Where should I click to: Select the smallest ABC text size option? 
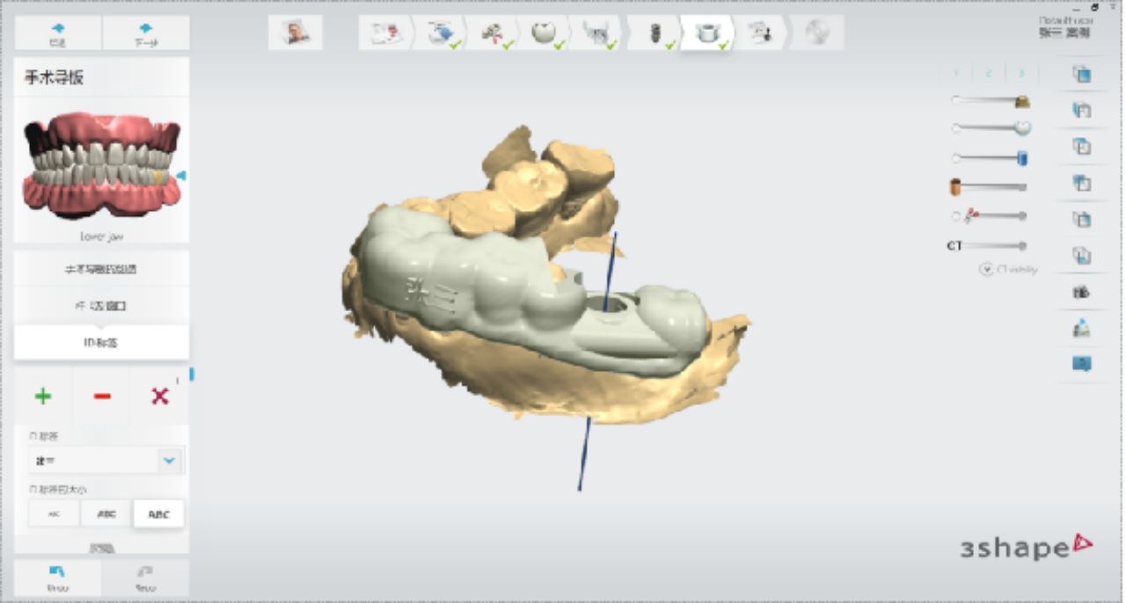(54, 514)
